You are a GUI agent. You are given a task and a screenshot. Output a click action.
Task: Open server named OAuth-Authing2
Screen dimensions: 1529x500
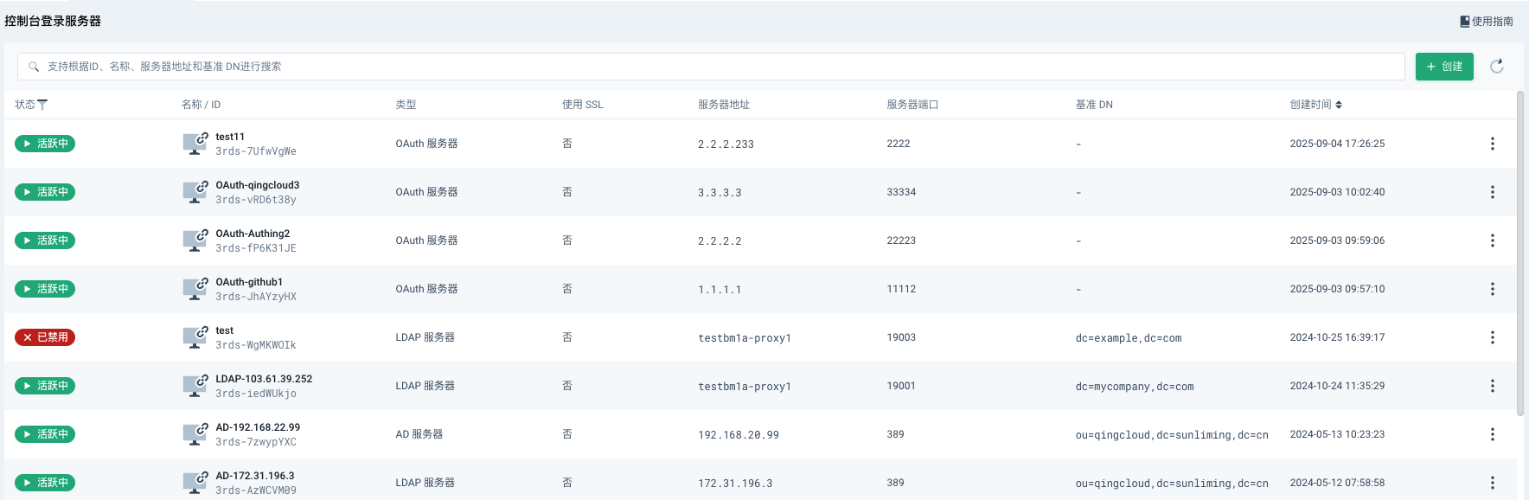[253, 234]
